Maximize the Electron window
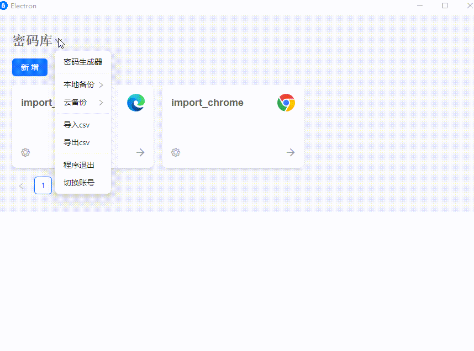 tap(445, 6)
